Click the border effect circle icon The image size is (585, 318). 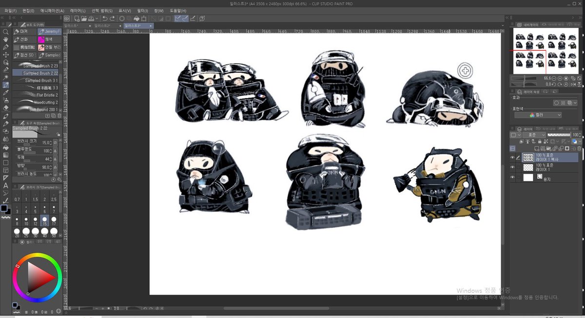point(556,103)
